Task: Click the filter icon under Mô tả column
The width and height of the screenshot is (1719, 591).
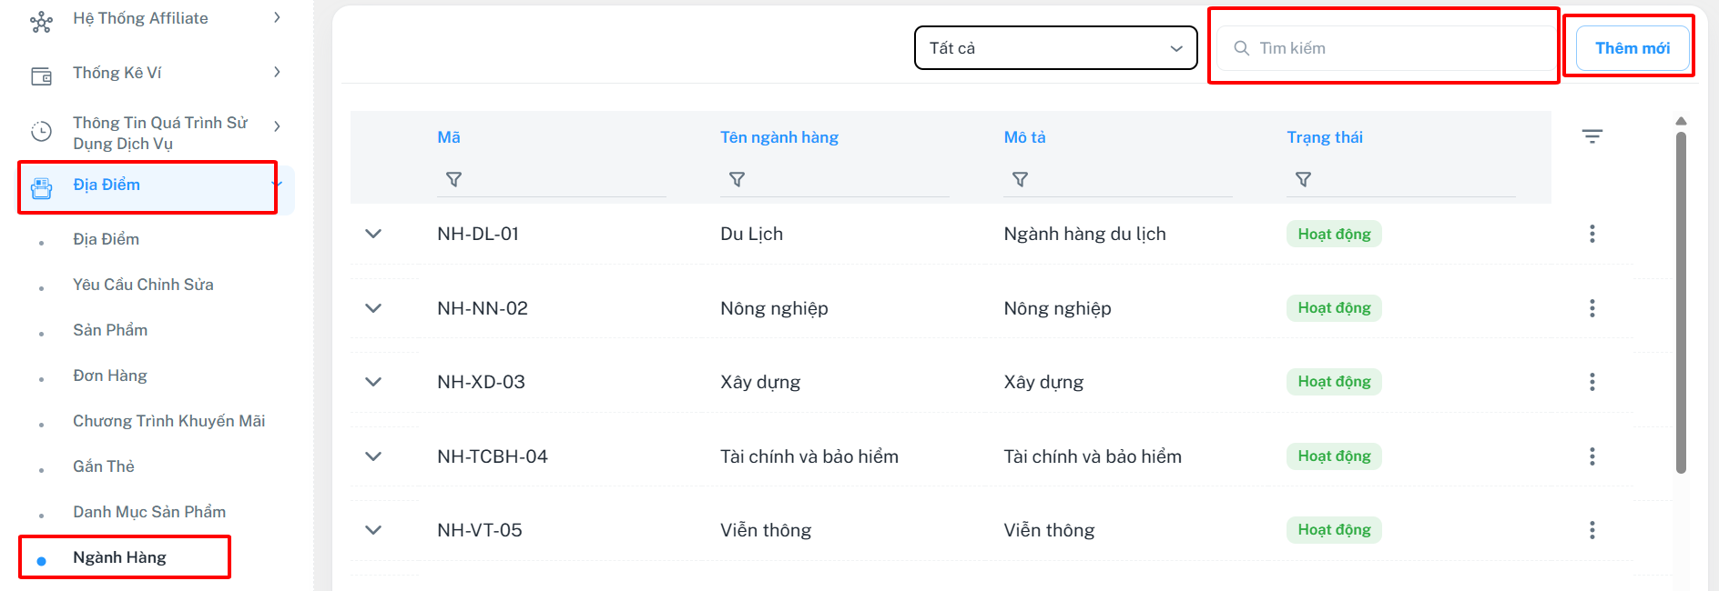Action: pyautogui.click(x=1020, y=180)
